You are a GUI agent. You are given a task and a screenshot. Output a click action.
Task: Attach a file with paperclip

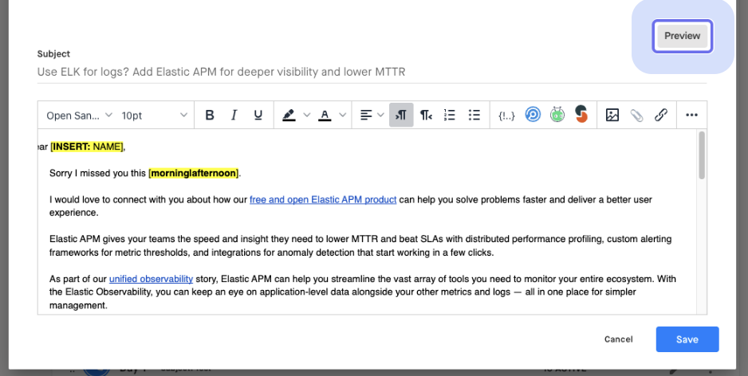coord(637,116)
